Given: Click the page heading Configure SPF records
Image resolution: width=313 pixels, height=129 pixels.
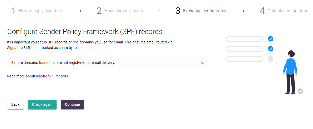Looking at the screenshot, I should point(85,32).
